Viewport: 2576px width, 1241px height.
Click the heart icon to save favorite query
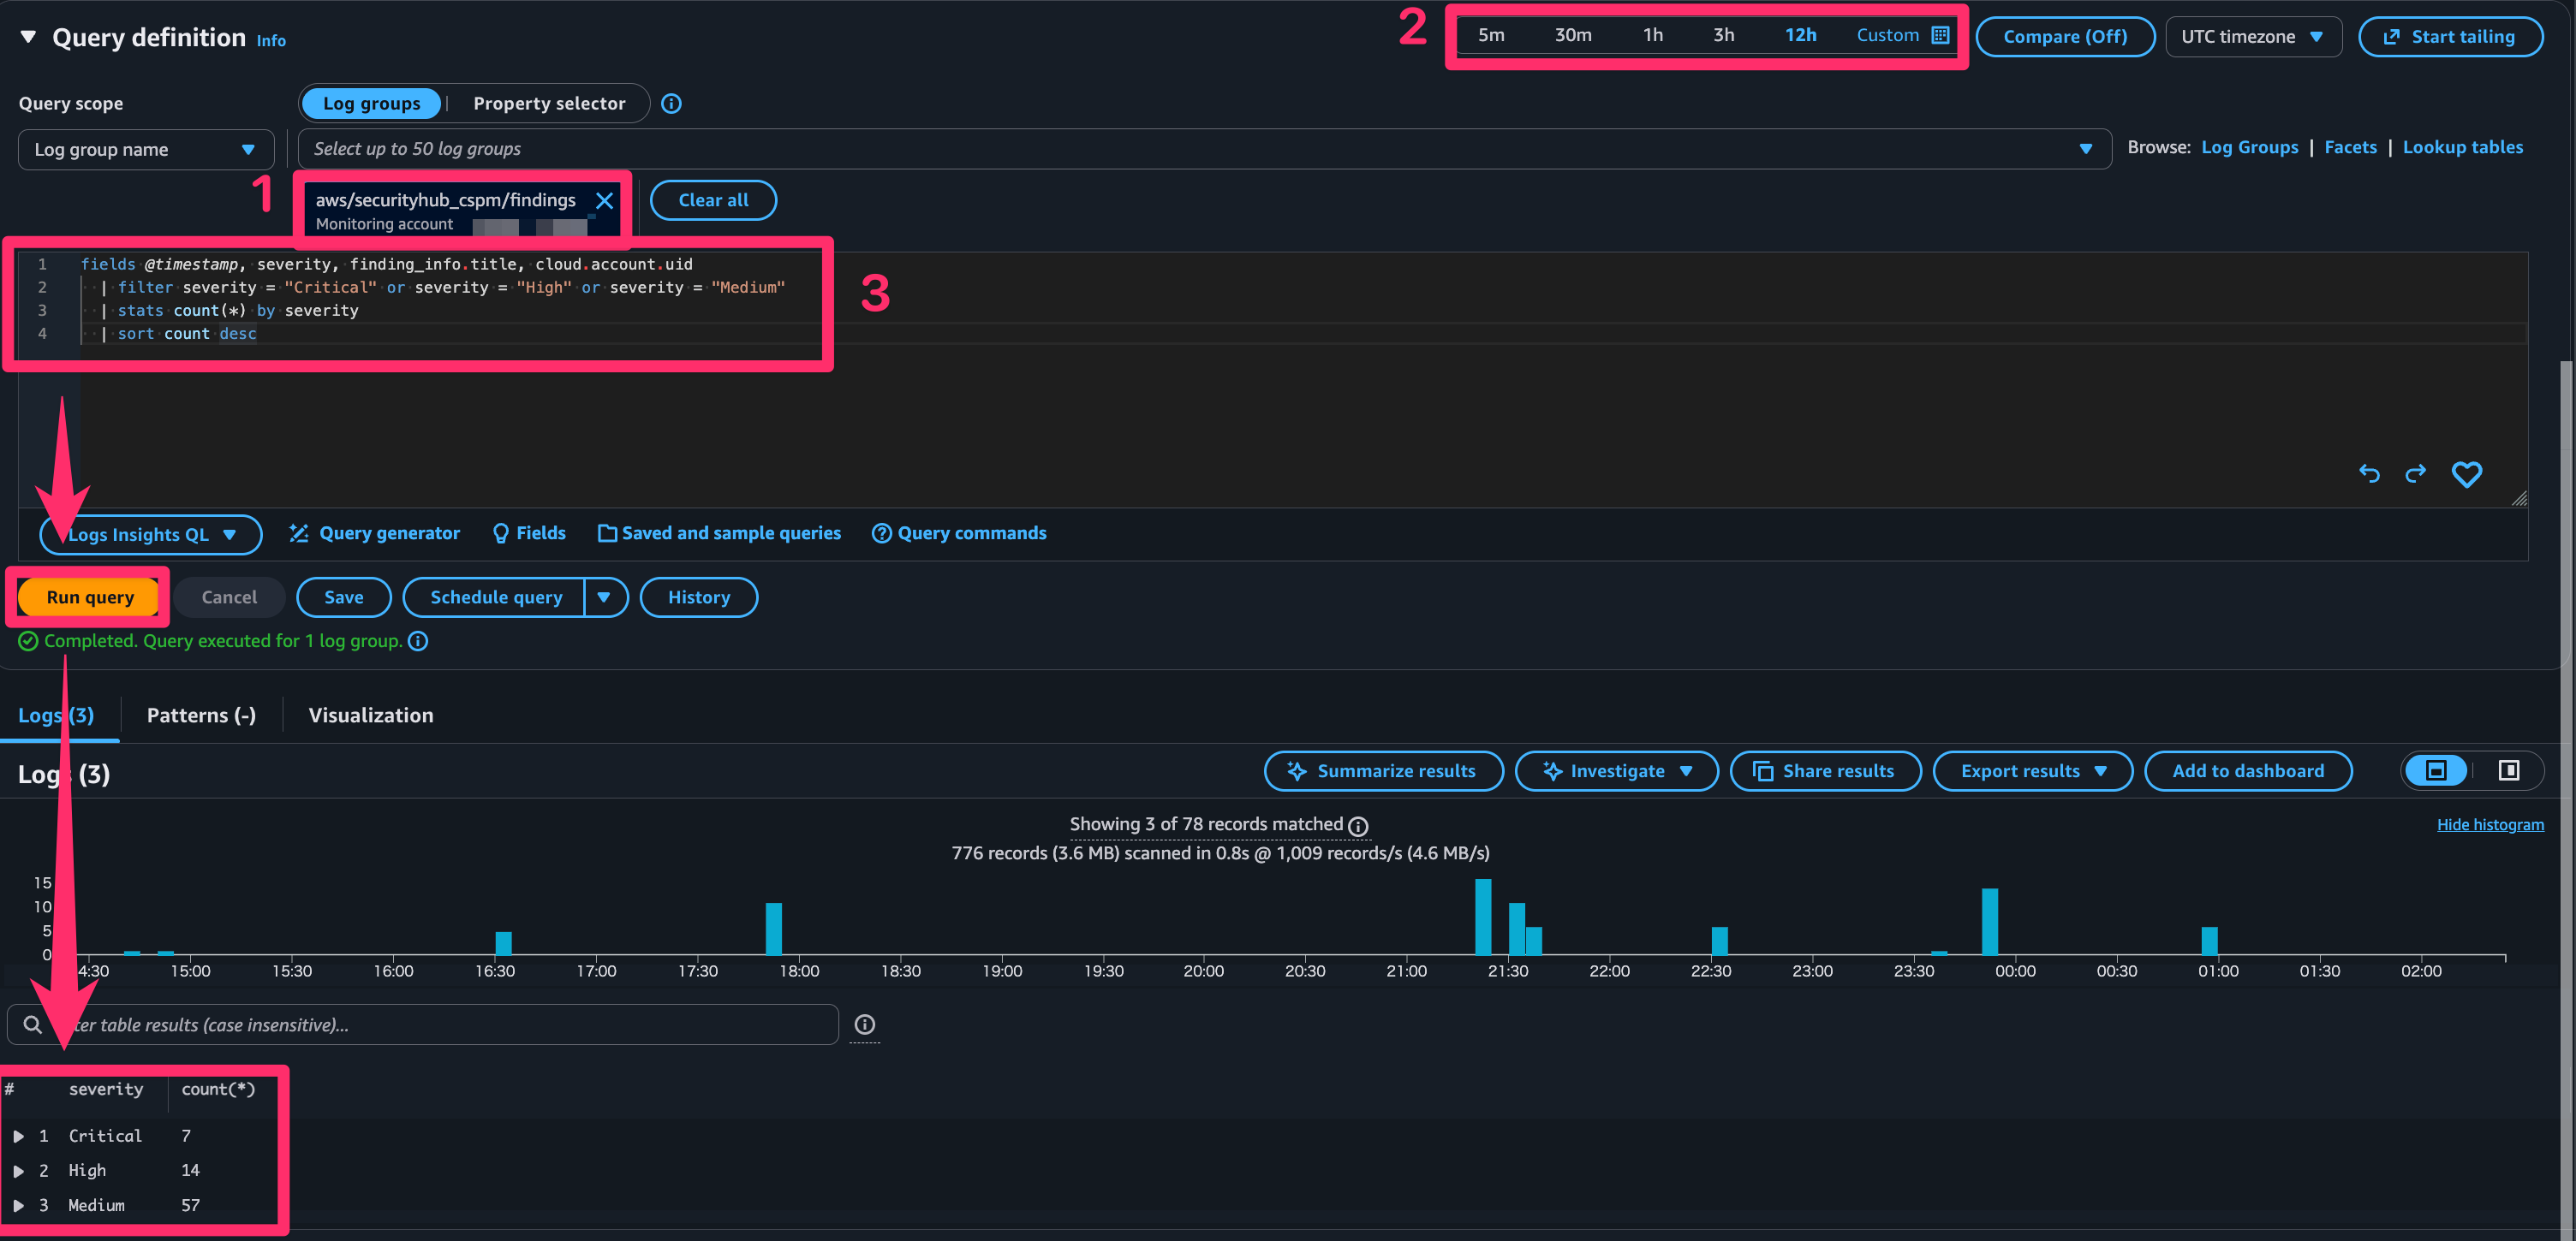[x=2466, y=473]
